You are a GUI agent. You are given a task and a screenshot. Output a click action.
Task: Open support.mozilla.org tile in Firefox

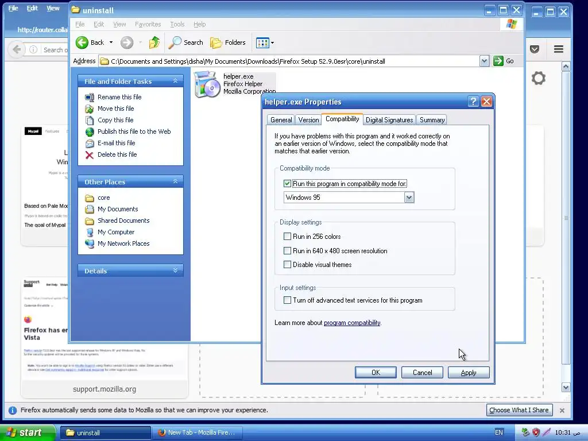(x=105, y=338)
